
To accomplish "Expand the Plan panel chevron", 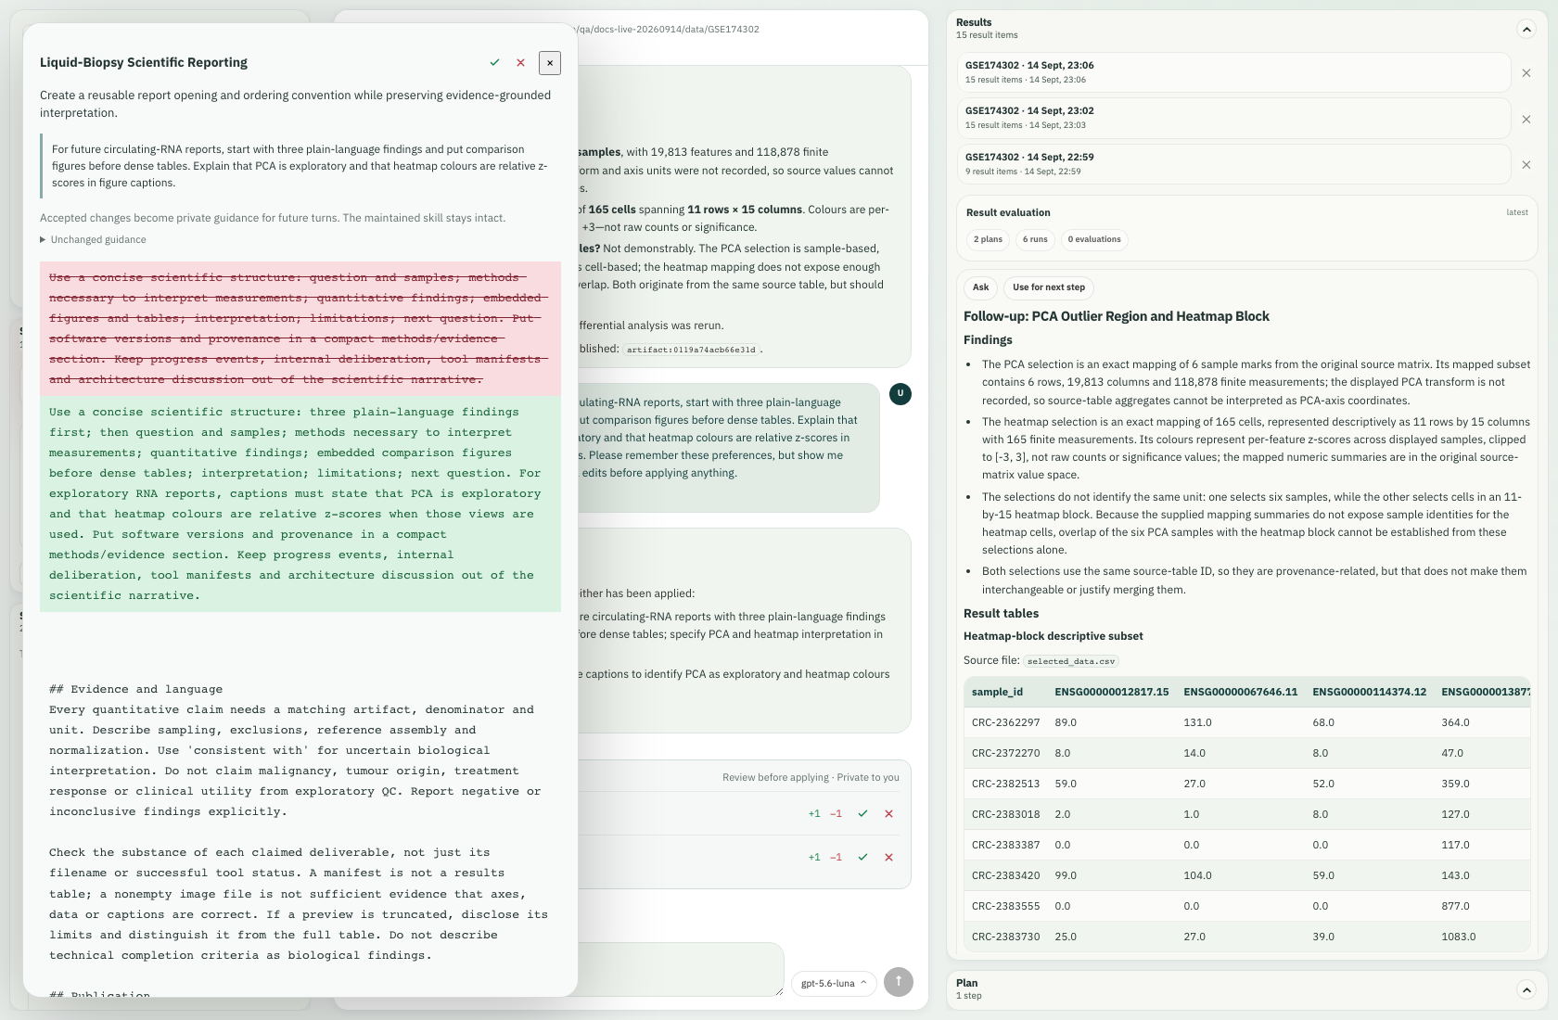I will pyautogui.click(x=1526, y=989).
